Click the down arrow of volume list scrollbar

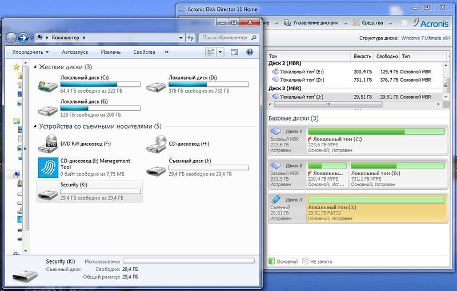tap(446, 97)
